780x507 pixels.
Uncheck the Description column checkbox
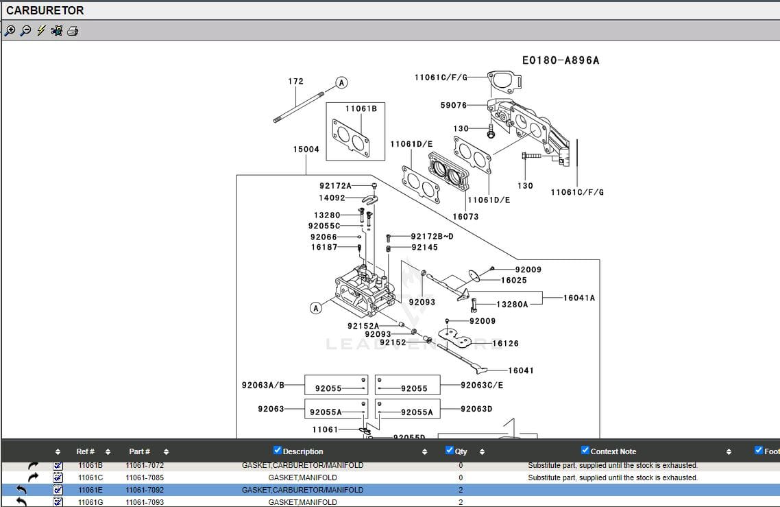pyautogui.click(x=278, y=451)
